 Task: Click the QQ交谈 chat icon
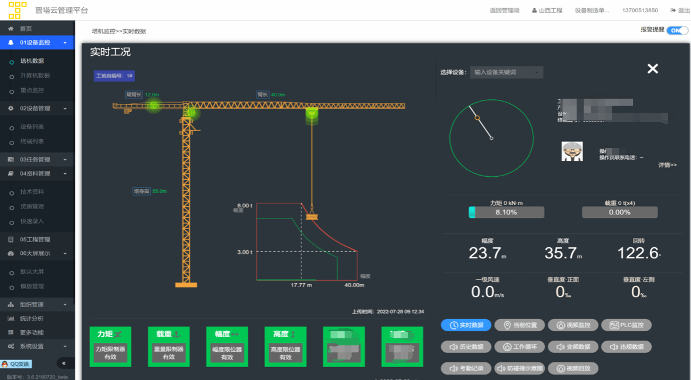16,364
